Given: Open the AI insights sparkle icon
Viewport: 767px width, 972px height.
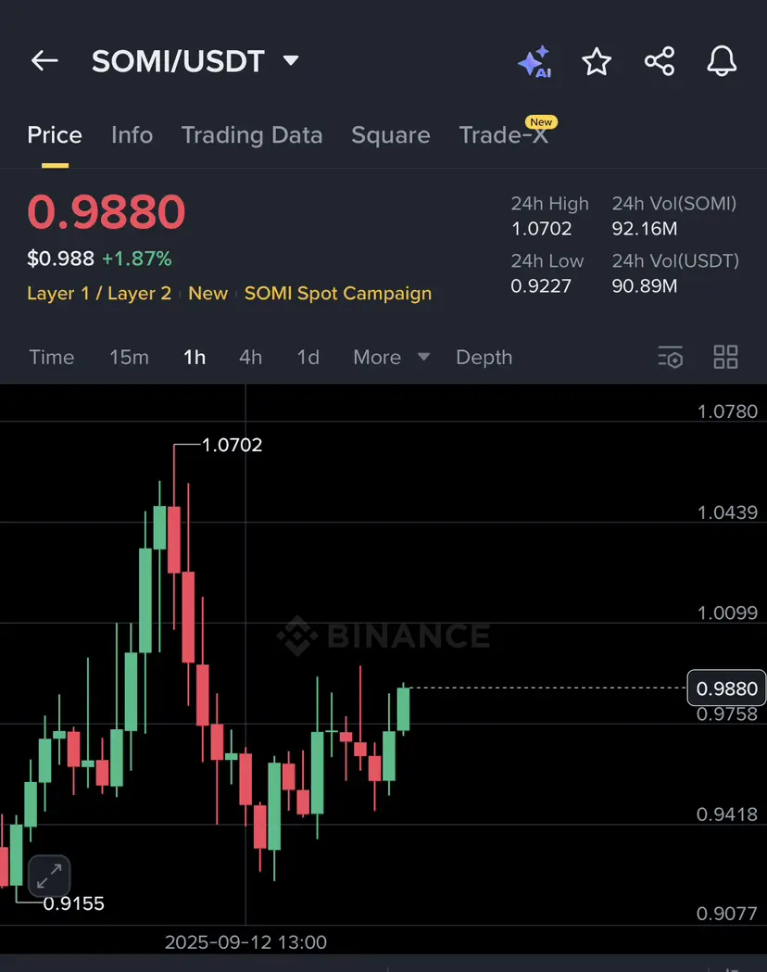Looking at the screenshot, I should pyautogui.click(x=534, y=61).
